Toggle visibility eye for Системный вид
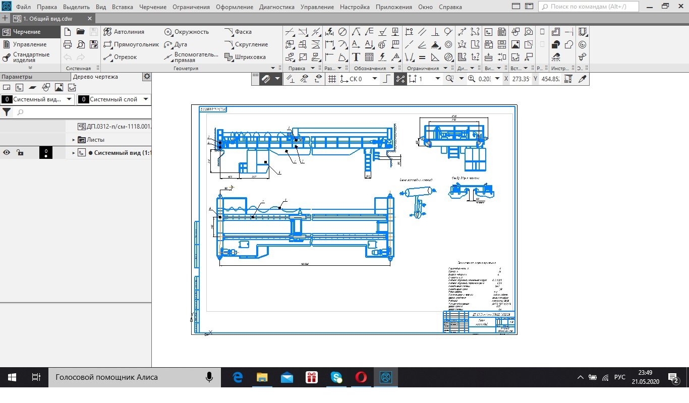 [7, 153]
